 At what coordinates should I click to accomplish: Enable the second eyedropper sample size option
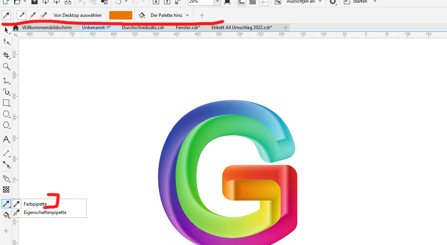pyautogui.click(x=33, y=15)
